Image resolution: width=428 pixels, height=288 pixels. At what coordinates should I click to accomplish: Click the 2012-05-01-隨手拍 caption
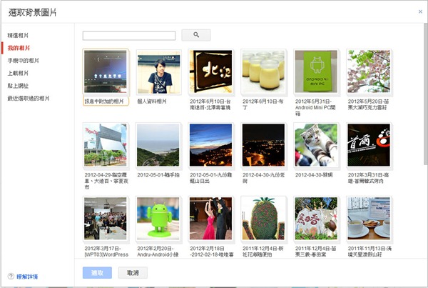pyautogui.click(x=158, y=175)
